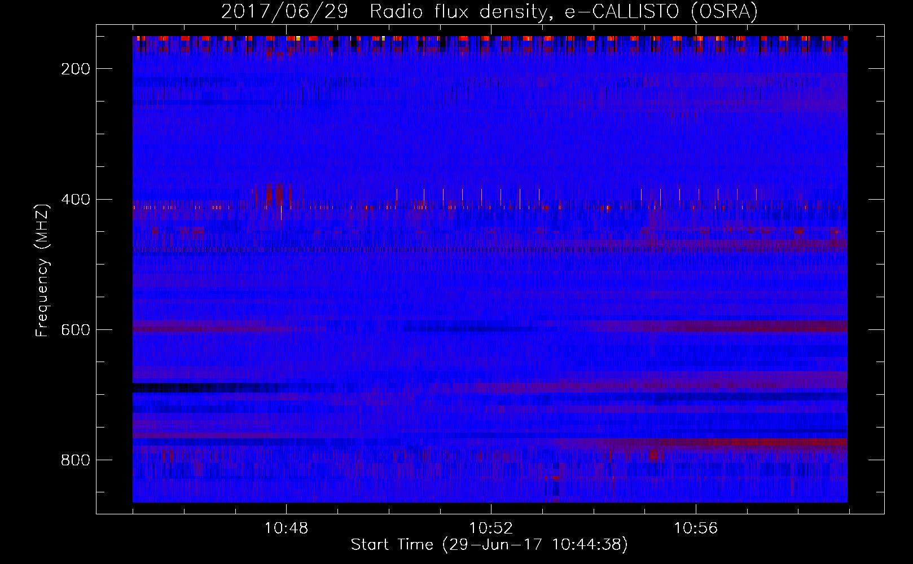The image size is (913, 564).
Task: Select the 400 frequency tick label
Action: click(x=75, y=200)
